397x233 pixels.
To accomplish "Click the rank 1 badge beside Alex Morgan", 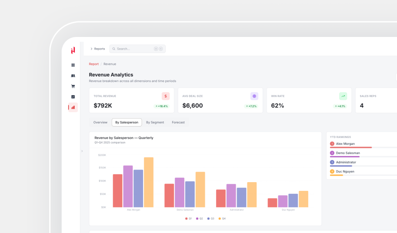I will point(332,144).
